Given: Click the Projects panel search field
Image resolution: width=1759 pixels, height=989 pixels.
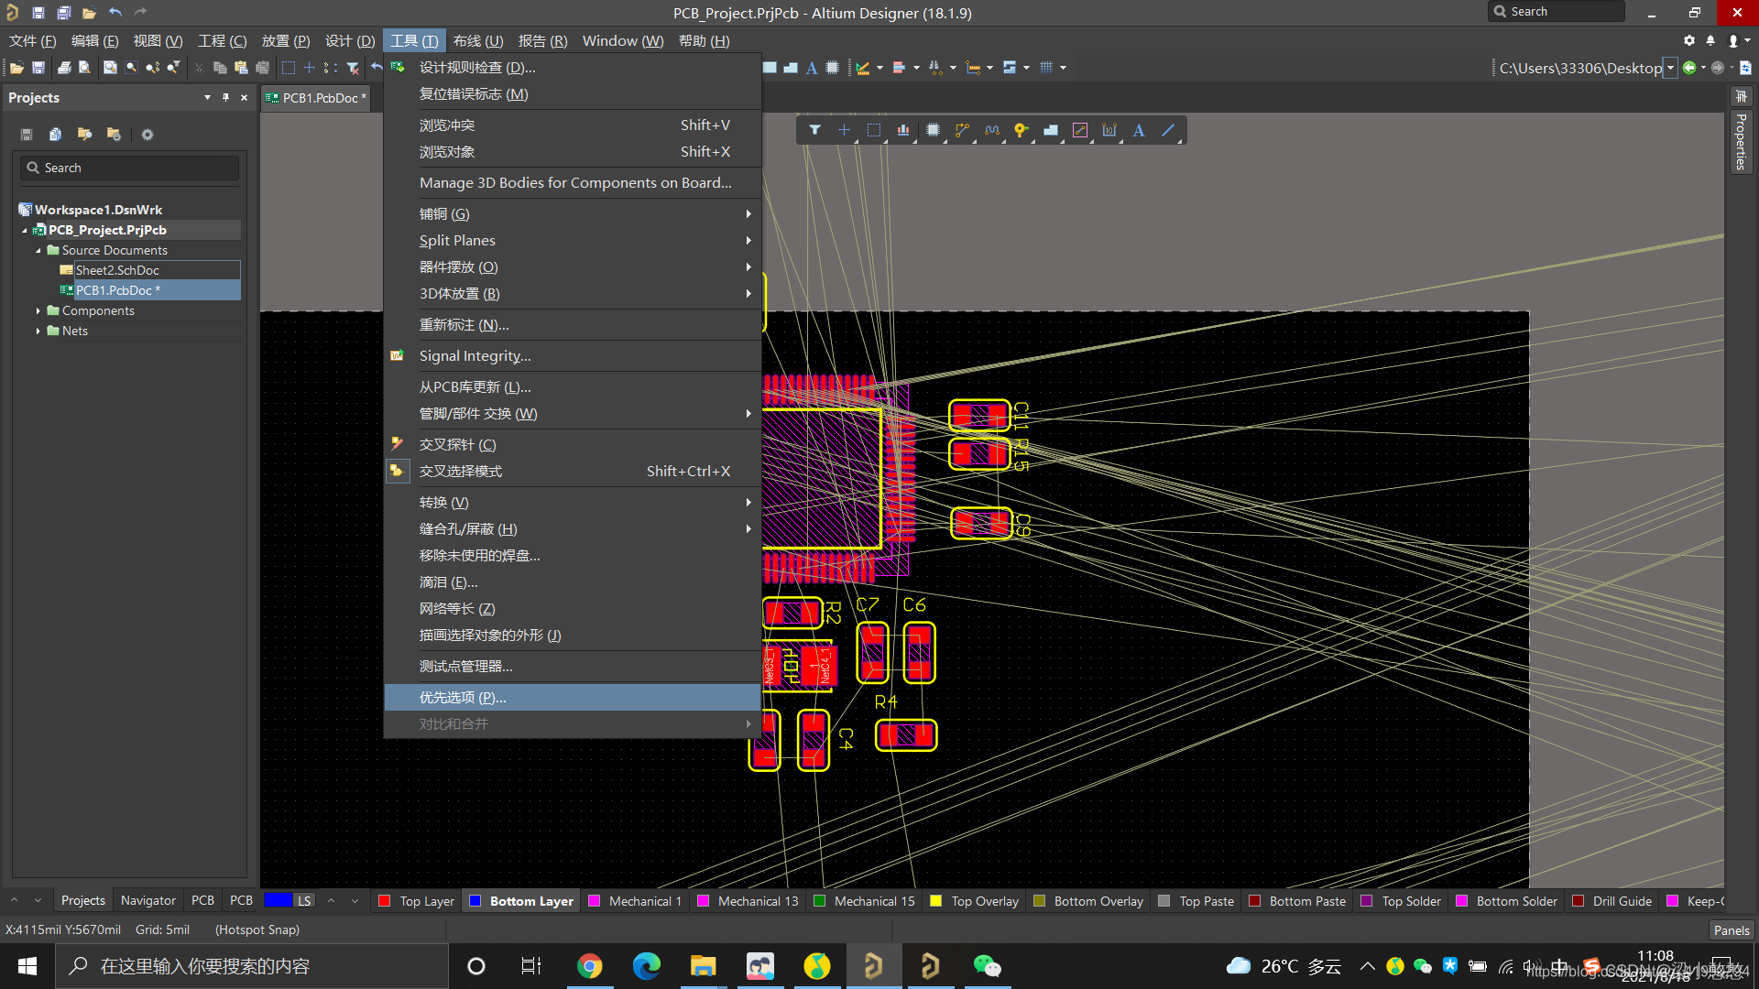Looking at the screenshot, I should [129, 168].
